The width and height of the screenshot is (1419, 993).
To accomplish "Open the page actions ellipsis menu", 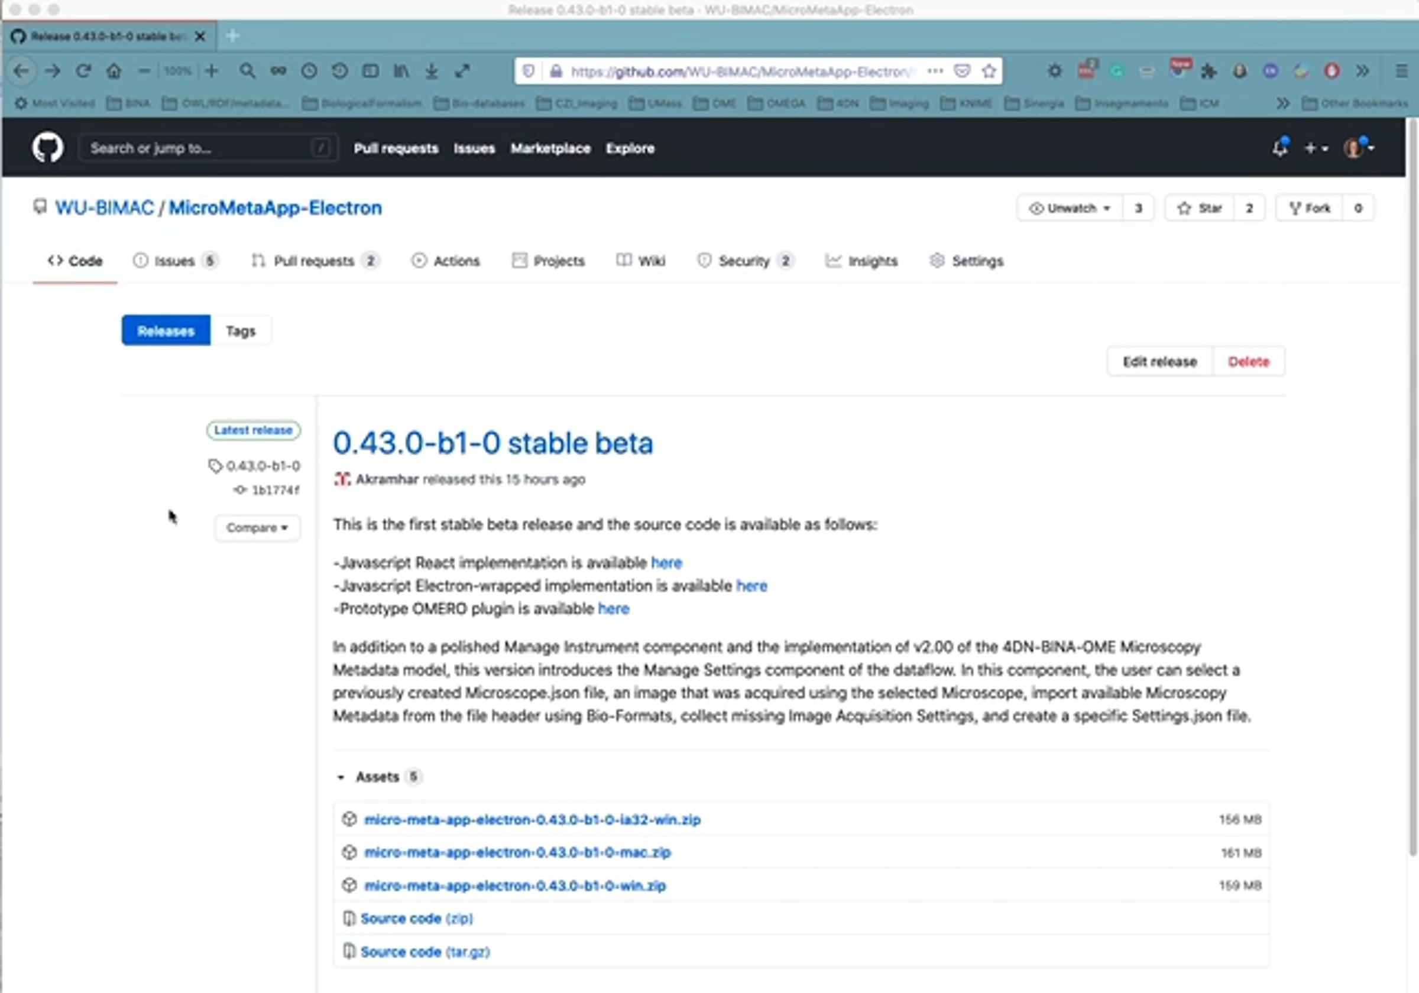I will [x=935, y=71].
